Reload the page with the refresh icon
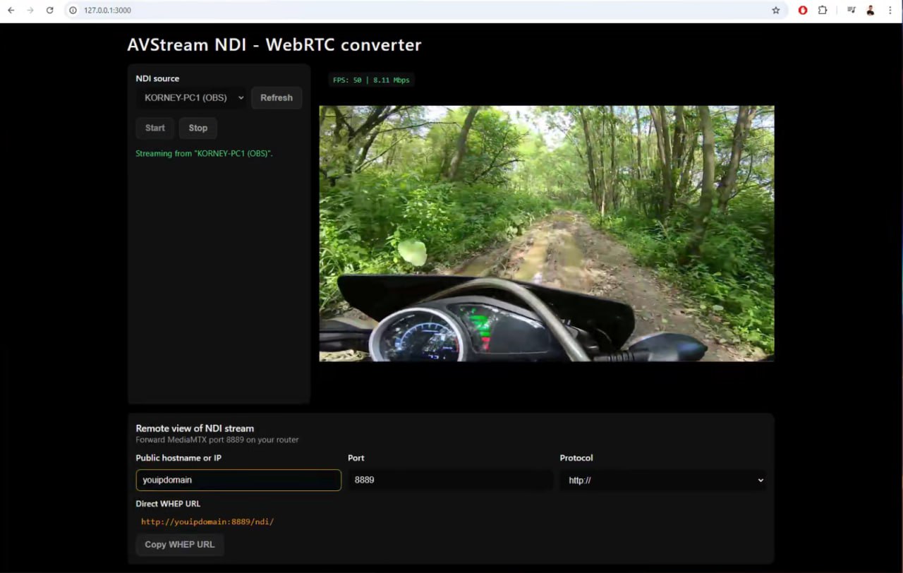Screen dimensions: 903x573 (x=49, y=11)
